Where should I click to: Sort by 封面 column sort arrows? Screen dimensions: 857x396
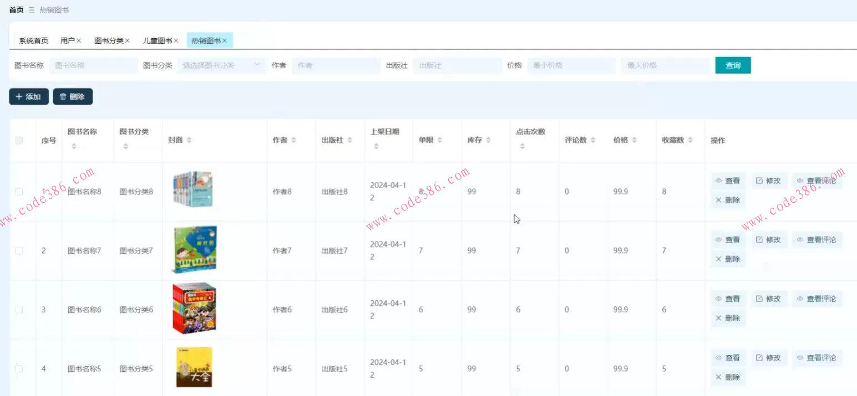[189, 141]
